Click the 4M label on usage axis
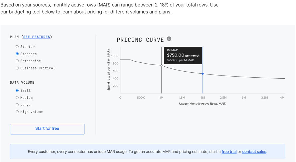This screenshot has height=162, width=296. pos(282,98)
